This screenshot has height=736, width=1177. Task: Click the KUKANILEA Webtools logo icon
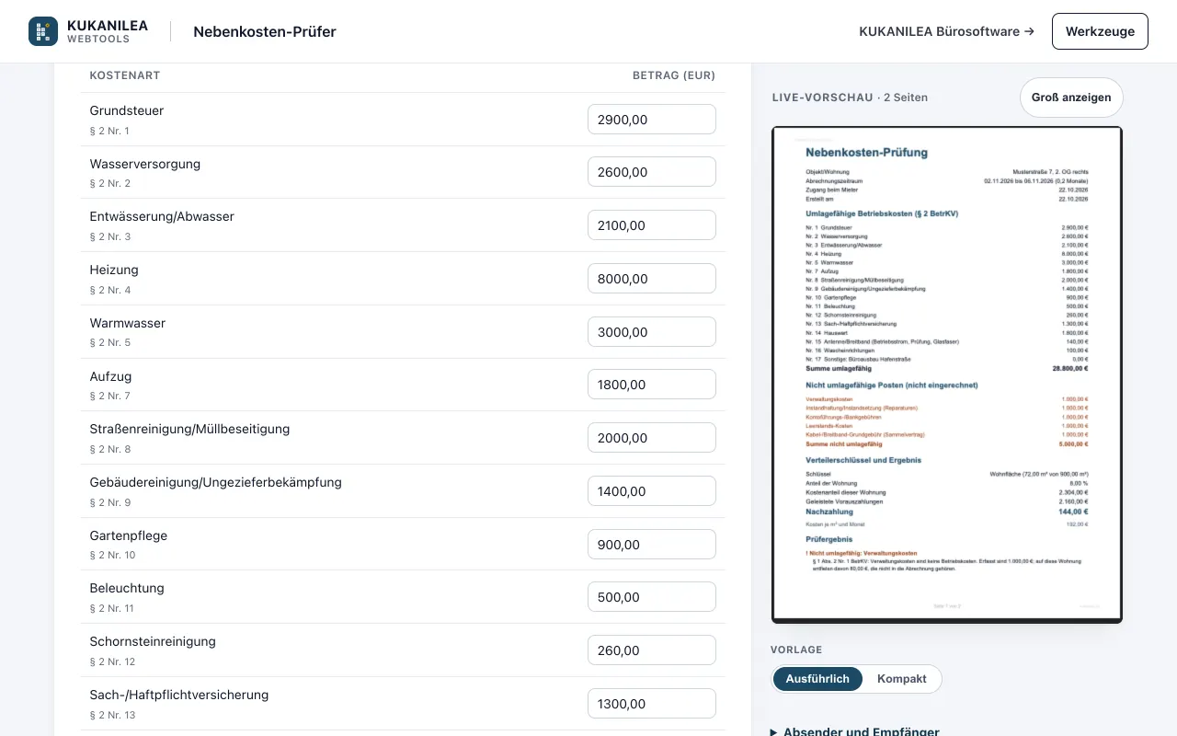pyautogui.click(x=43, y=31)
